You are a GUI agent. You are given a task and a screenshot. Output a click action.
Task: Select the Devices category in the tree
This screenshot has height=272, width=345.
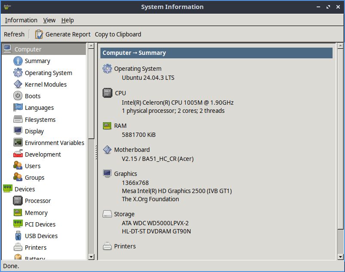[x=24, y=189]
